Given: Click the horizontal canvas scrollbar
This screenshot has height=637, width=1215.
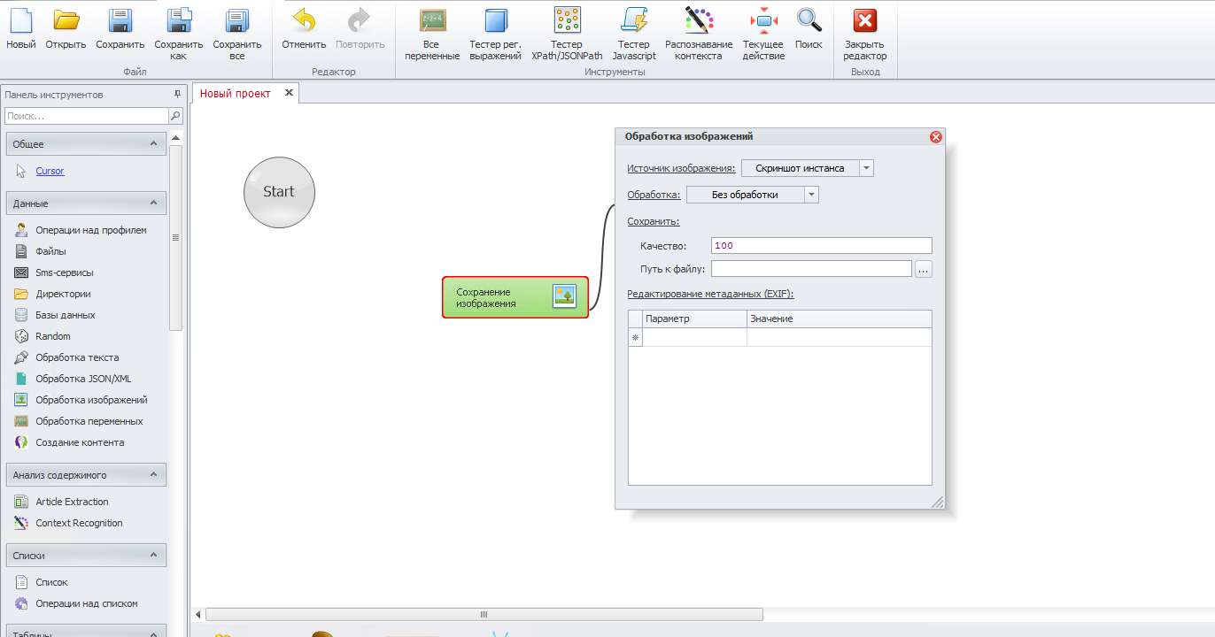Looking at the screenshot, I should (x=484, y=614).
